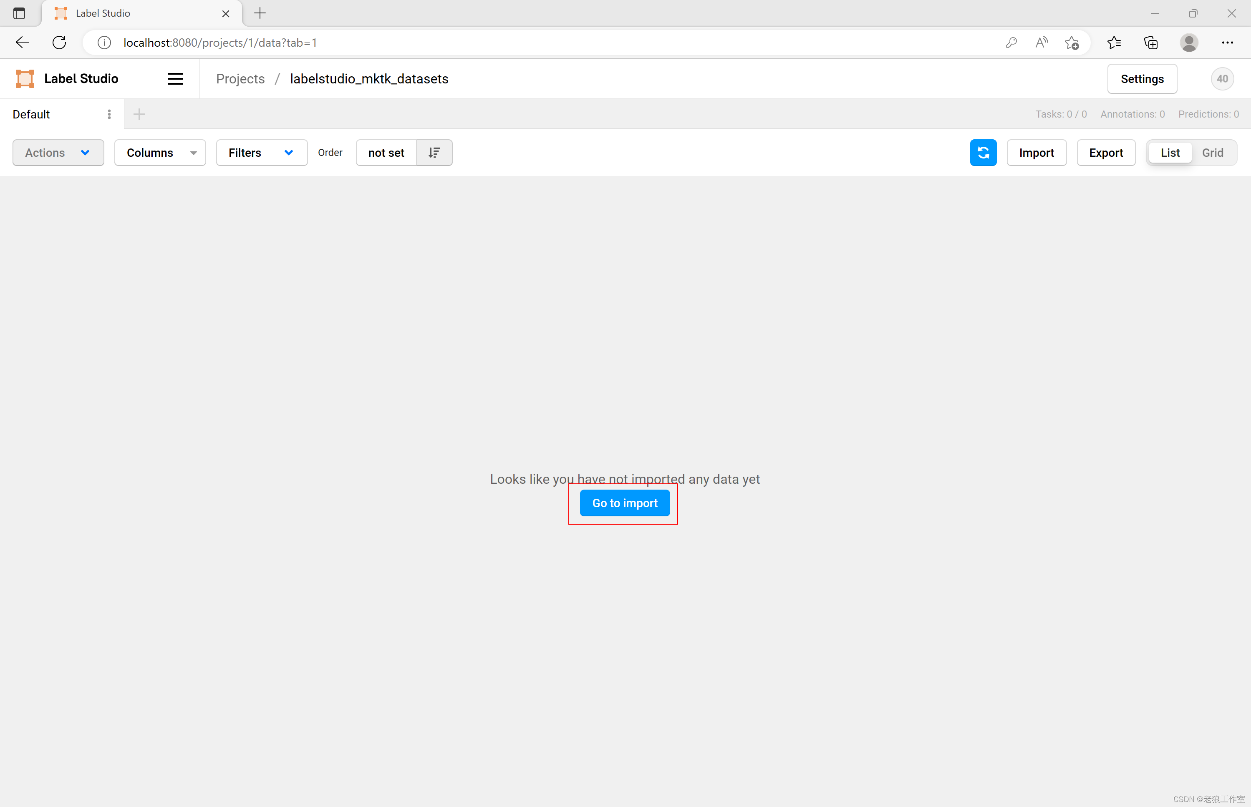Viewport: 1251px width, 807px height.
Task: Open project Settings
Action: tap(1141, 78)
